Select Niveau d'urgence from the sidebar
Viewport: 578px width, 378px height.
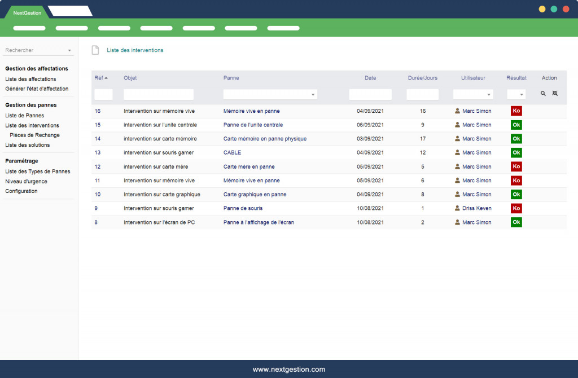point(26,182)
